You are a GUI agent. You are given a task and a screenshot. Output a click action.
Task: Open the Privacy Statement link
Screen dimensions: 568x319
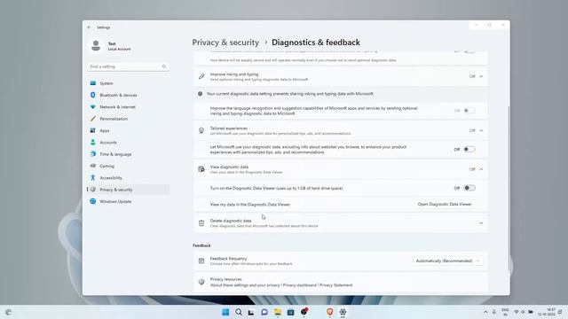(335, 285)
